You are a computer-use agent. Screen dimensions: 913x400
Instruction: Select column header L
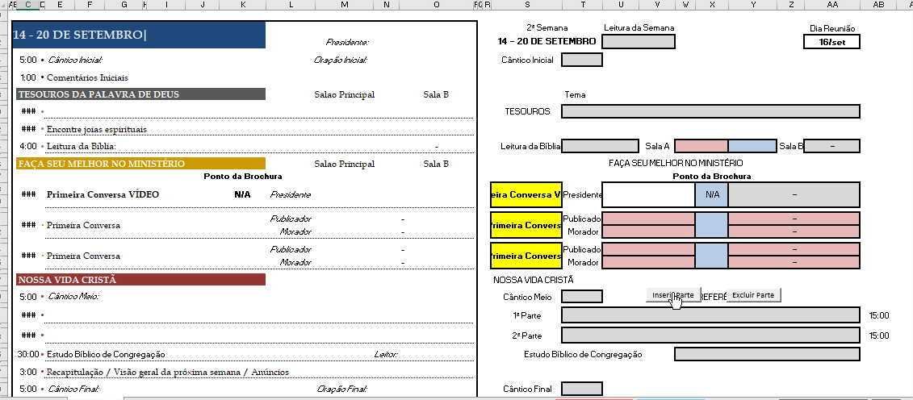[x=291, y=5]
